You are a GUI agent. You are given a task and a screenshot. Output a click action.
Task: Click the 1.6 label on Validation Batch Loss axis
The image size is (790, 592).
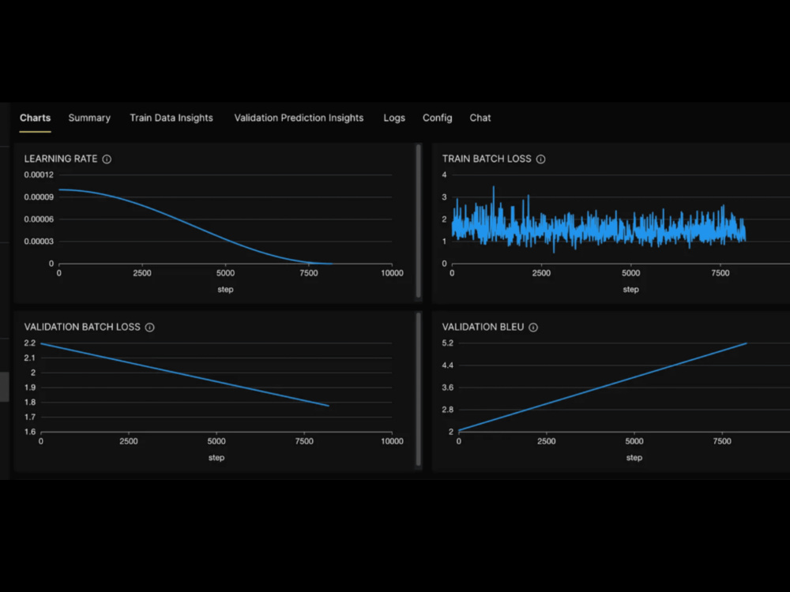(x=30, y=432)
